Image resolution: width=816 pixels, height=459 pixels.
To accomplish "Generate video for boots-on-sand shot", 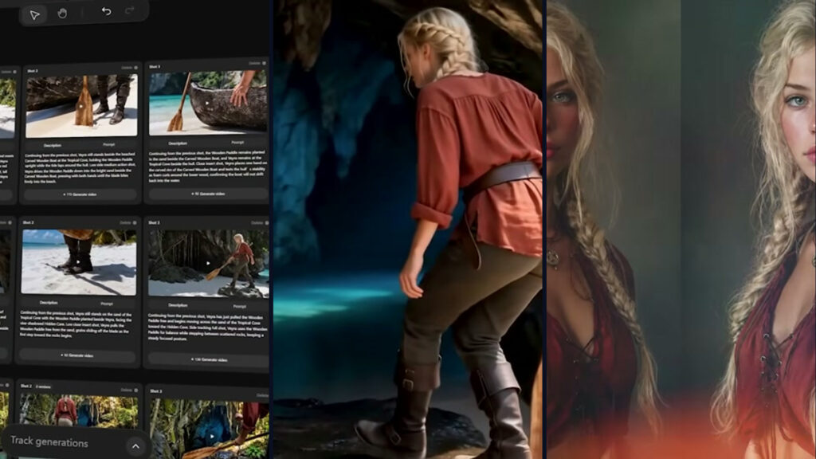I will tap(76, 355).
